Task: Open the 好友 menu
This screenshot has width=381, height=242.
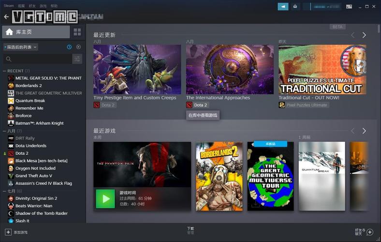Action: pyautogui.click(x=32, y=6)
